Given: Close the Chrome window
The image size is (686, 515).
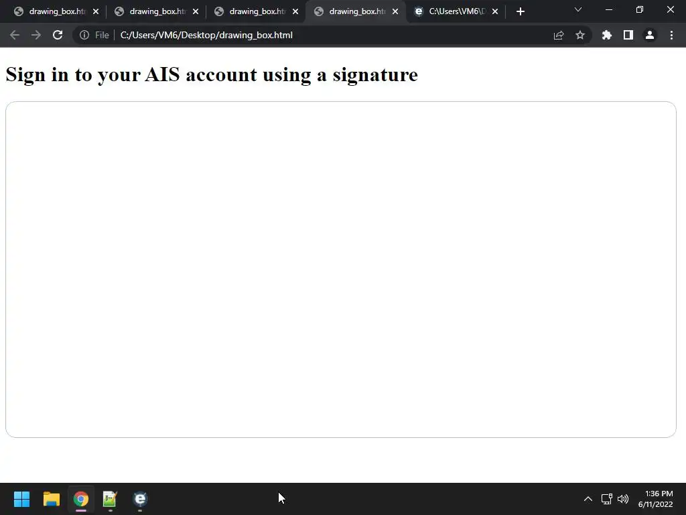Looking at the screenshot, I should tap(670, 9).
